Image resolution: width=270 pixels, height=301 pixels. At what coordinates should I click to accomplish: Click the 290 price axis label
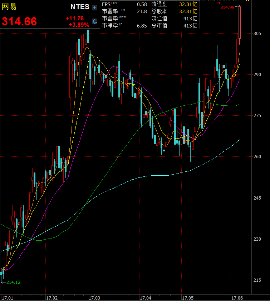click(x=257, y=75)
